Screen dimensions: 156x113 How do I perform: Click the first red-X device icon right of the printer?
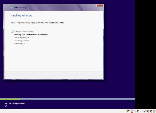(148, 111)
